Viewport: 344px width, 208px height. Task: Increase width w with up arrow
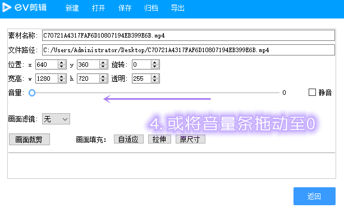pos(62,76)
